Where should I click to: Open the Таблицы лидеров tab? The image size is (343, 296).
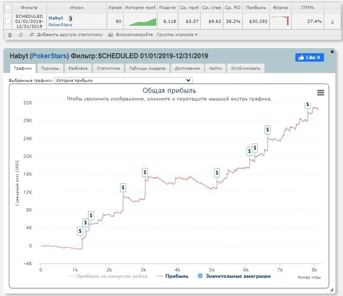coord(147,68)
